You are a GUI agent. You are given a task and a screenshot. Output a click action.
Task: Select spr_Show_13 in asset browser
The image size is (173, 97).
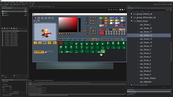(146, 39)
